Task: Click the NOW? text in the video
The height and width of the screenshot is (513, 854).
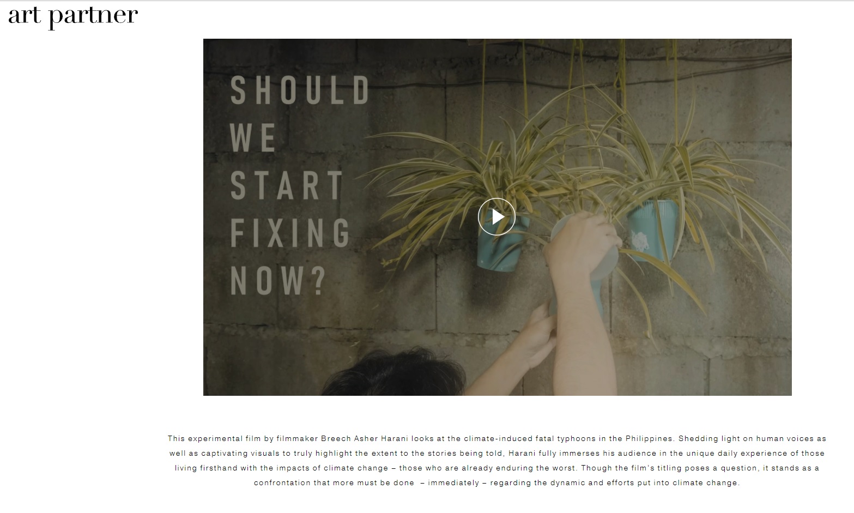Action: pyautogui.click(x=278, y=280)
